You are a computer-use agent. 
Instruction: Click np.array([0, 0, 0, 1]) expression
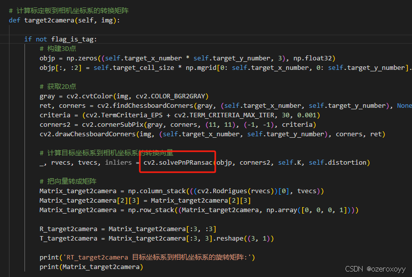point(309,210)
